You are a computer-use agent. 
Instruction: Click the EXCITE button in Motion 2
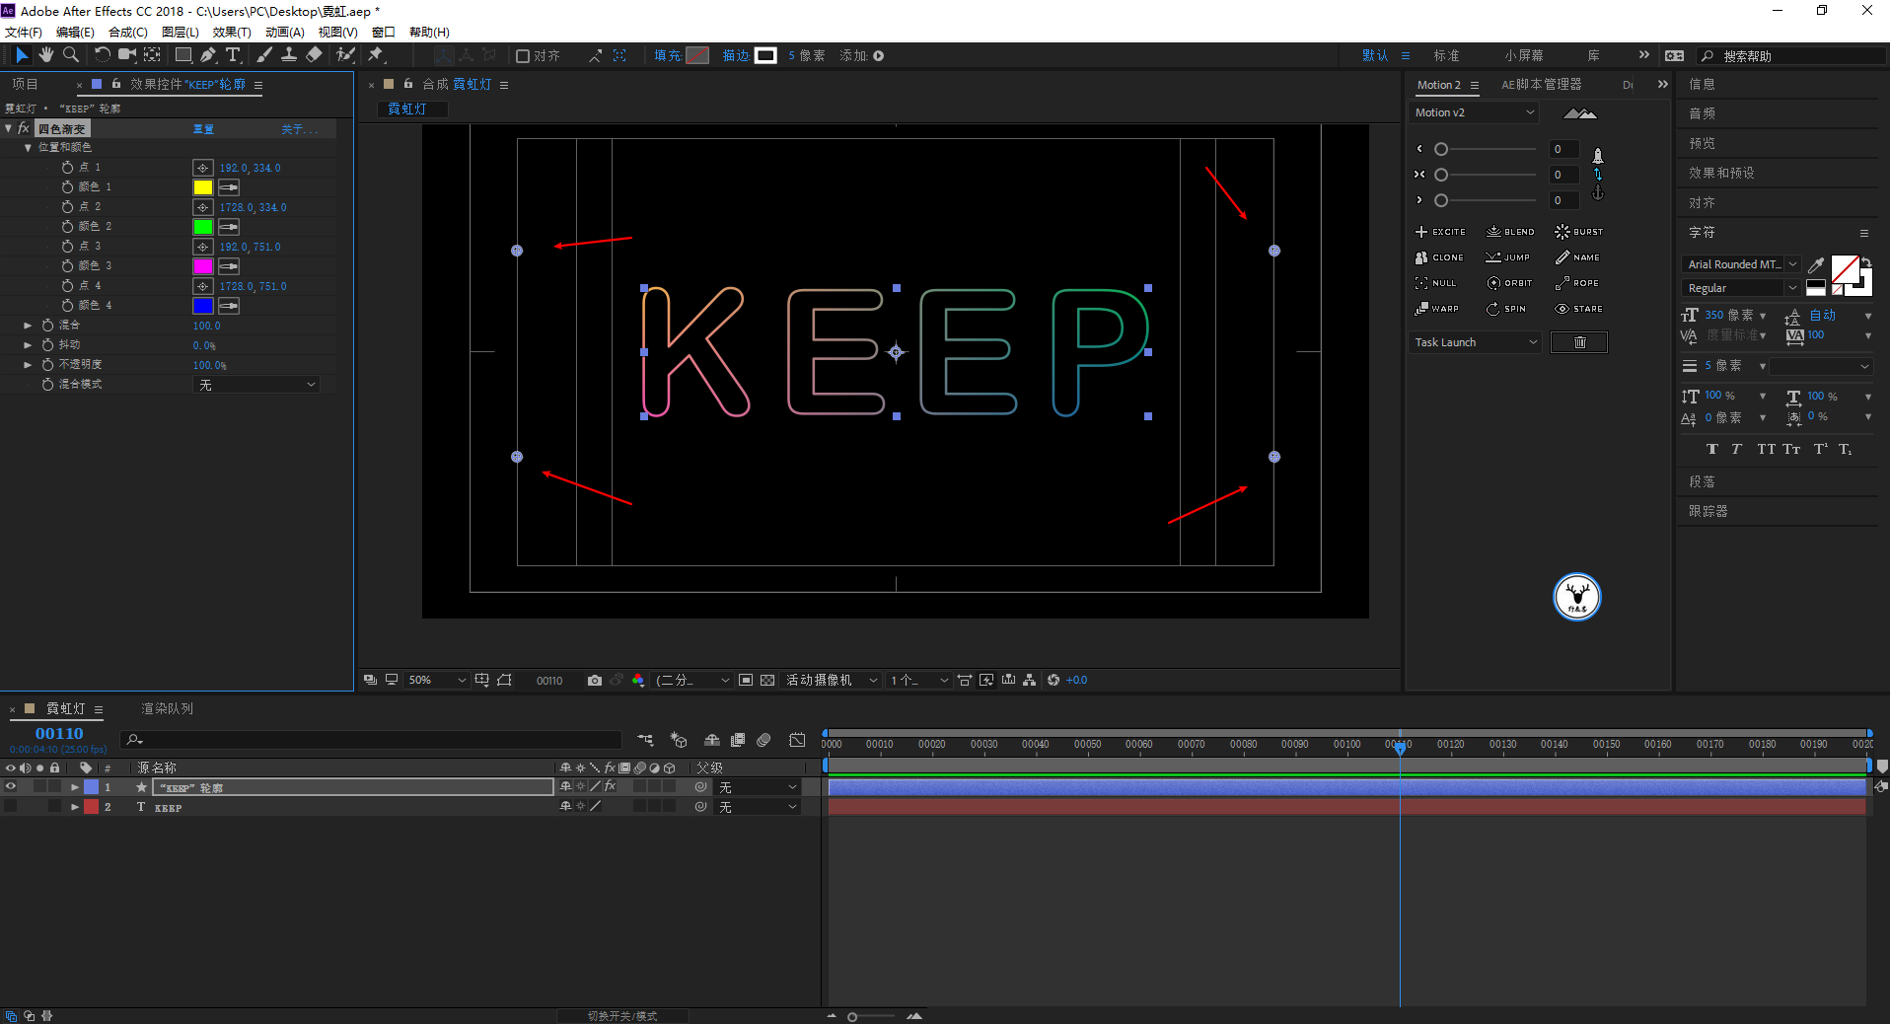(1440, 232)
